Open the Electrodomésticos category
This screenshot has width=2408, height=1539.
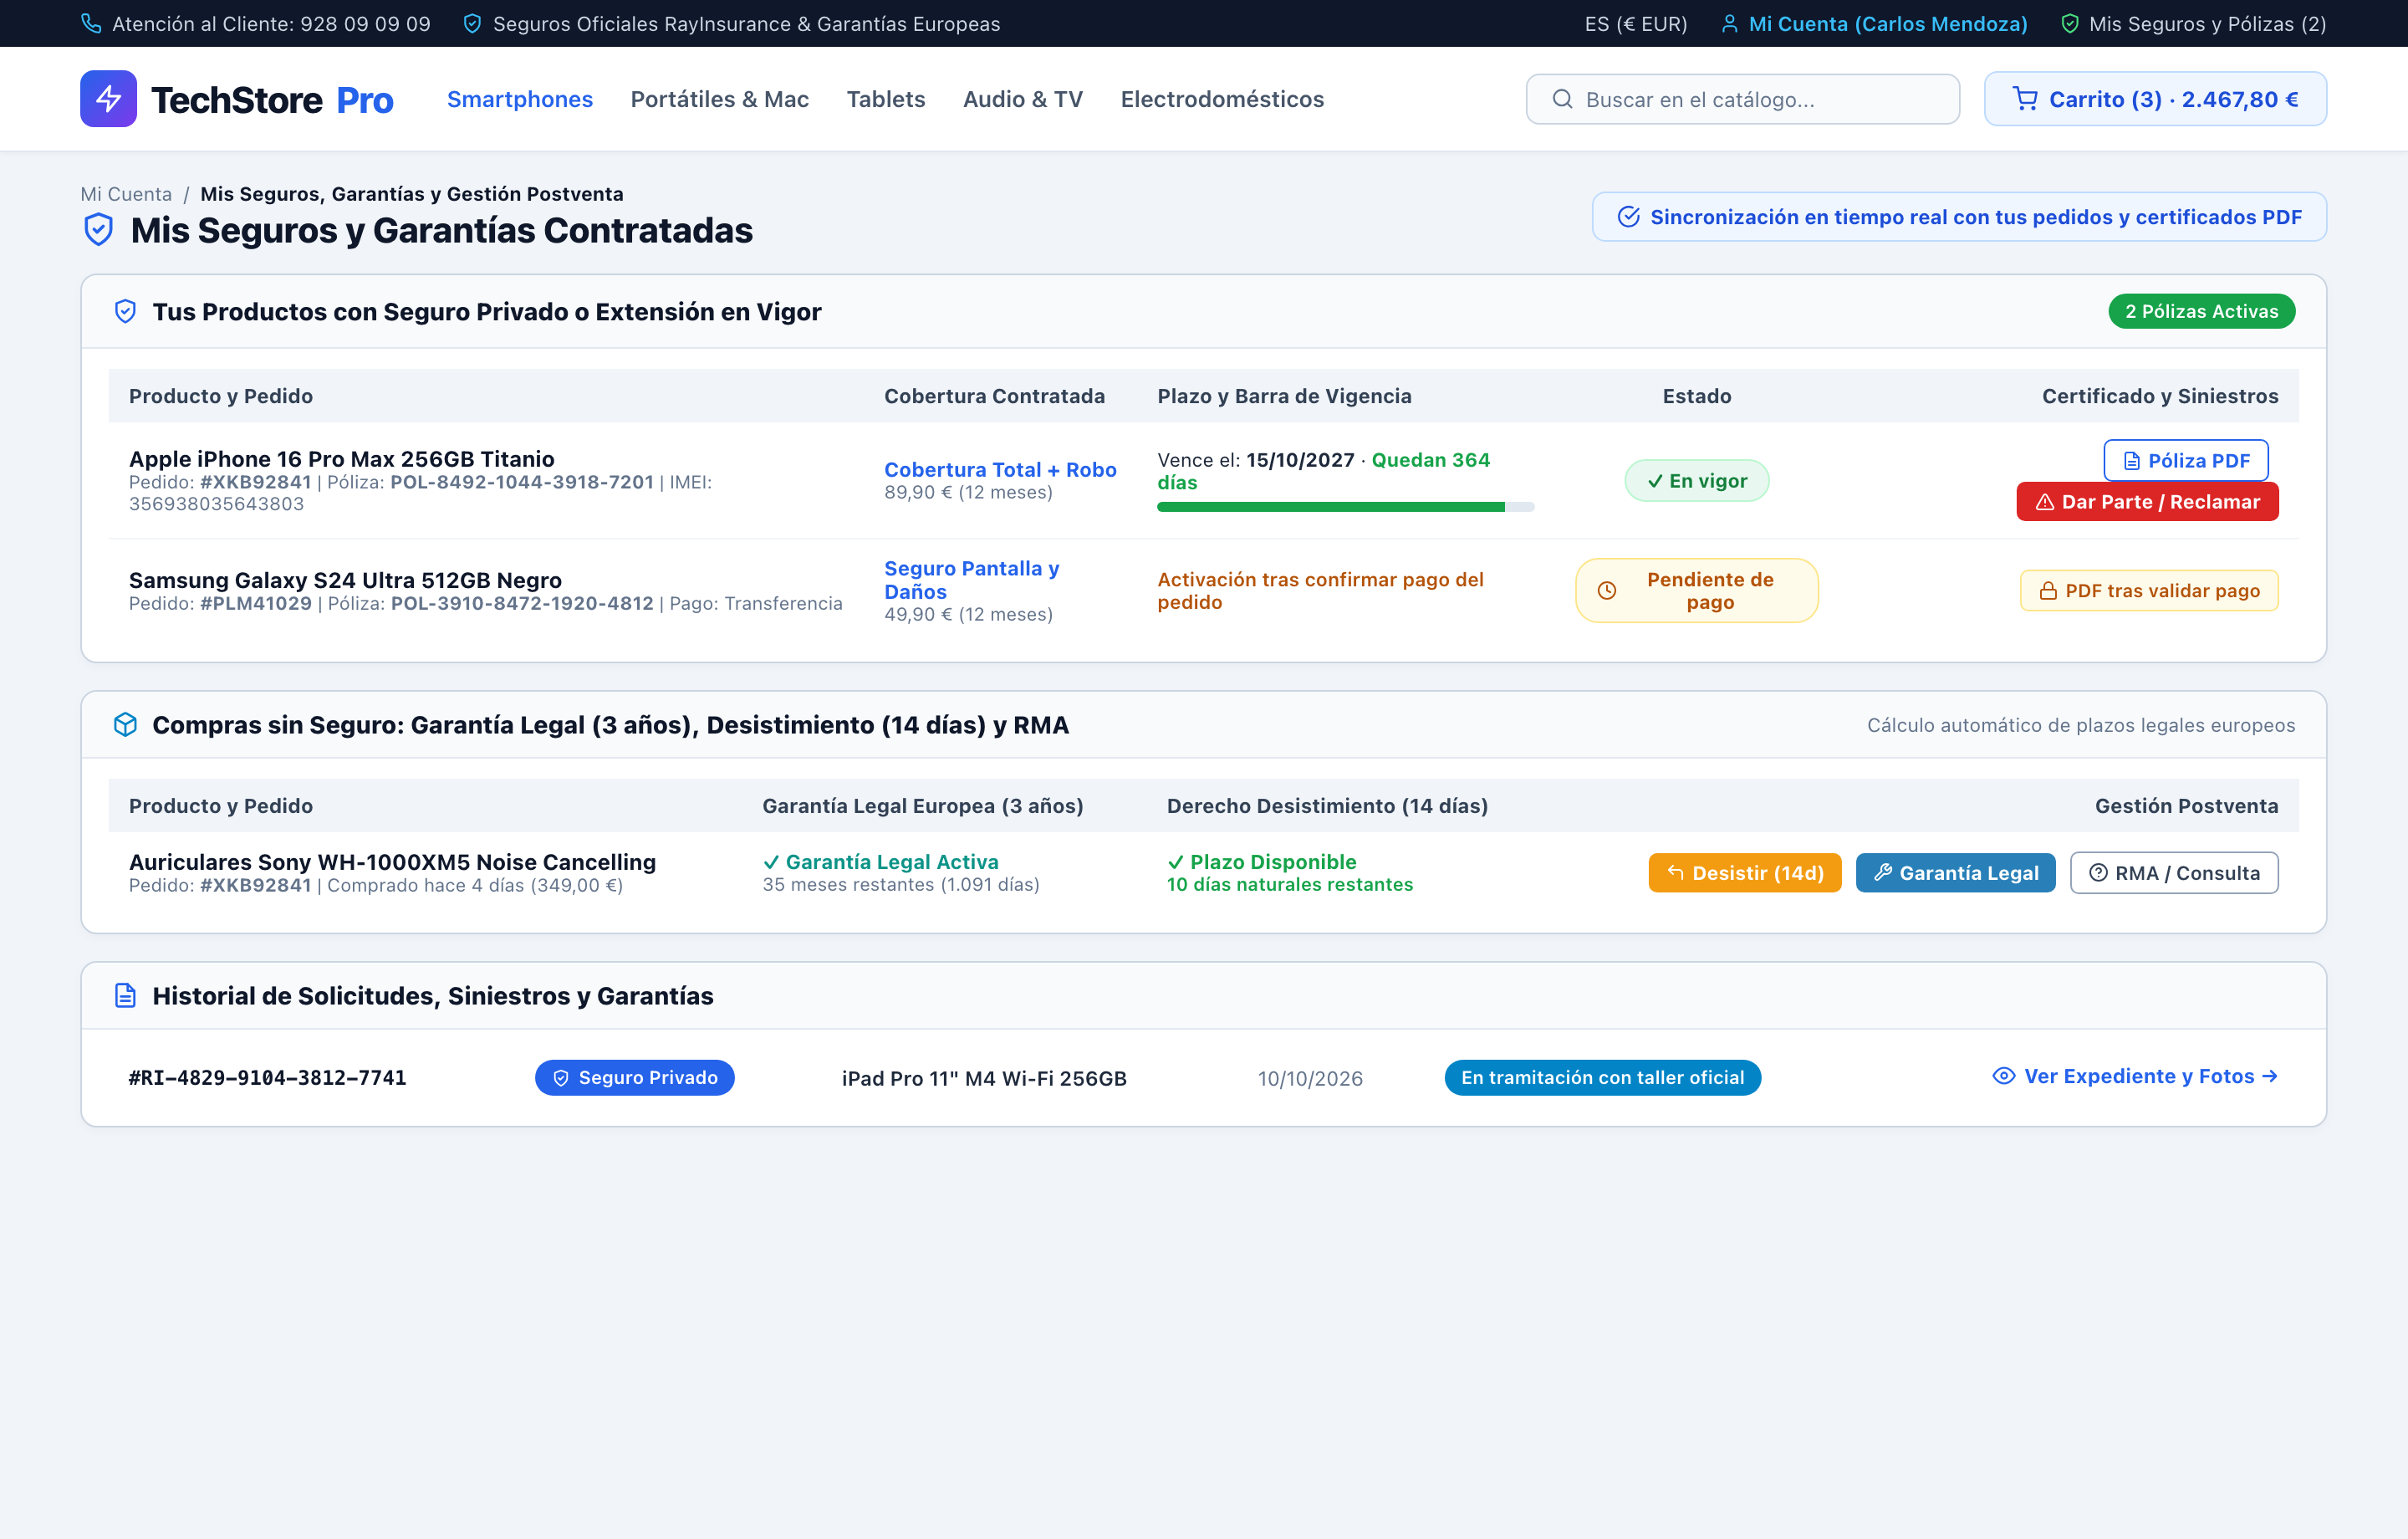[1222, 99]
